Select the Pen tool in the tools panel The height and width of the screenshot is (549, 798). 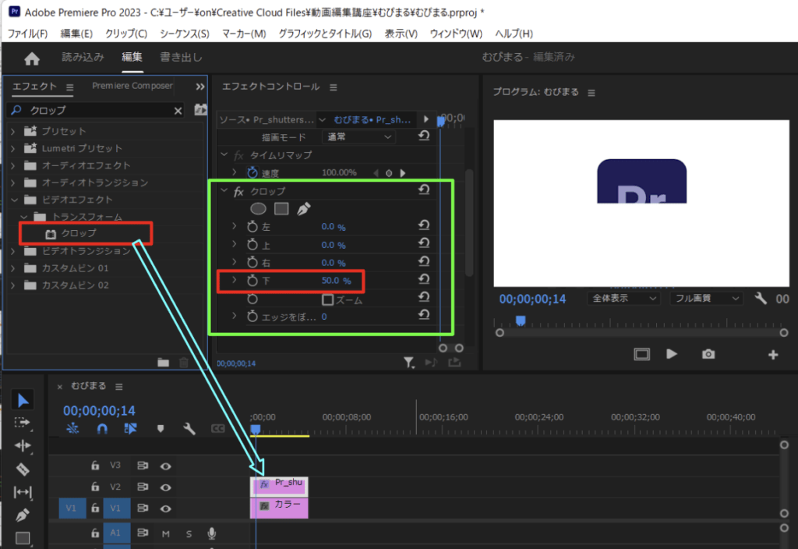(x=23, y=515)
